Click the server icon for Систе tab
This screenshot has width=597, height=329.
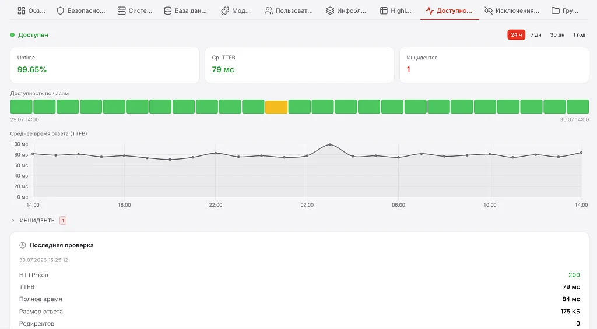[121, 10]
